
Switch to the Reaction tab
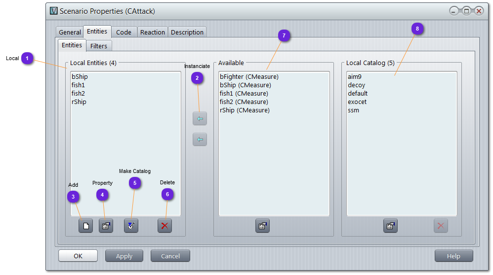pos(152,33)
